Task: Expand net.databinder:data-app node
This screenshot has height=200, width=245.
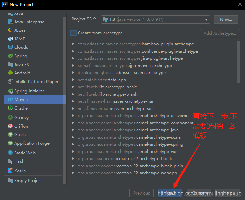Action: point(73,80)
